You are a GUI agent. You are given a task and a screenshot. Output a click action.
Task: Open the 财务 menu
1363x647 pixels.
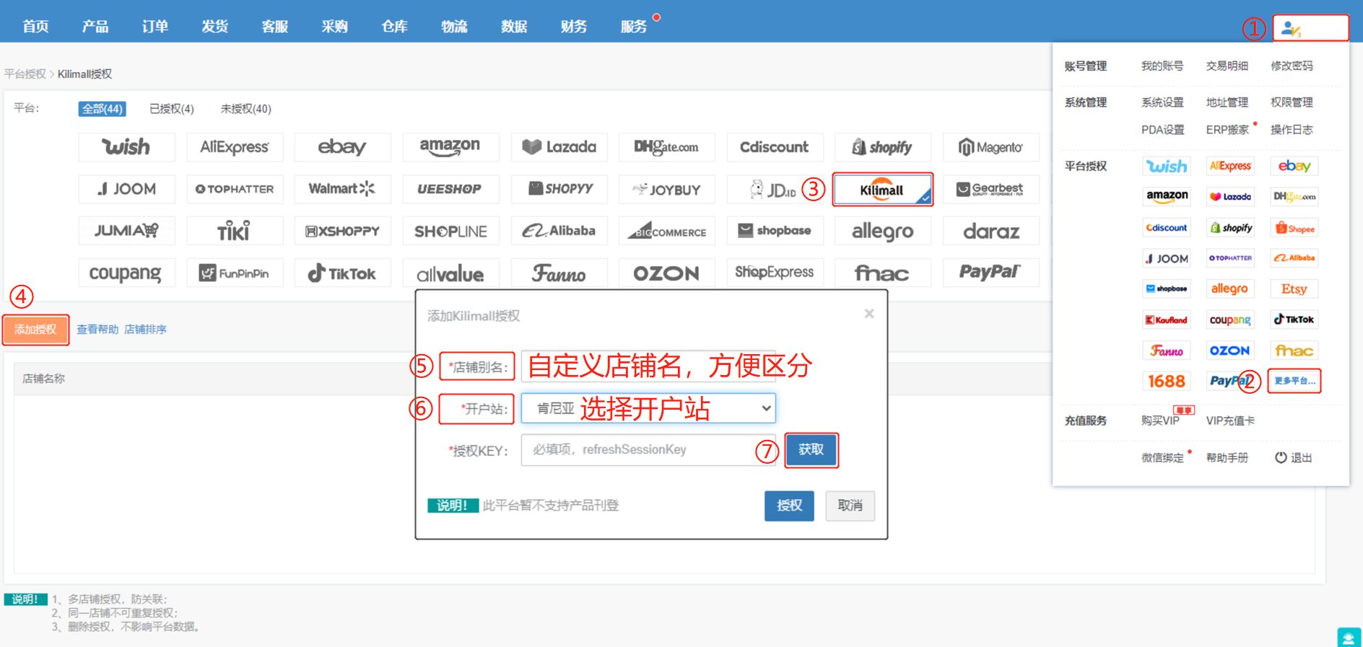(x=574, y=27)
